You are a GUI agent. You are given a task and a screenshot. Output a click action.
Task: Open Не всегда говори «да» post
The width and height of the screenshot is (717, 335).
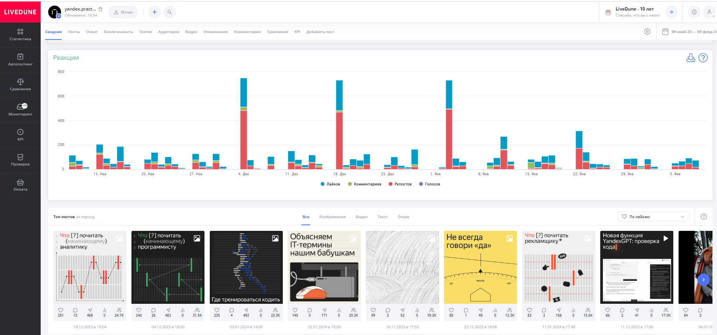click(x=481, y=267)
